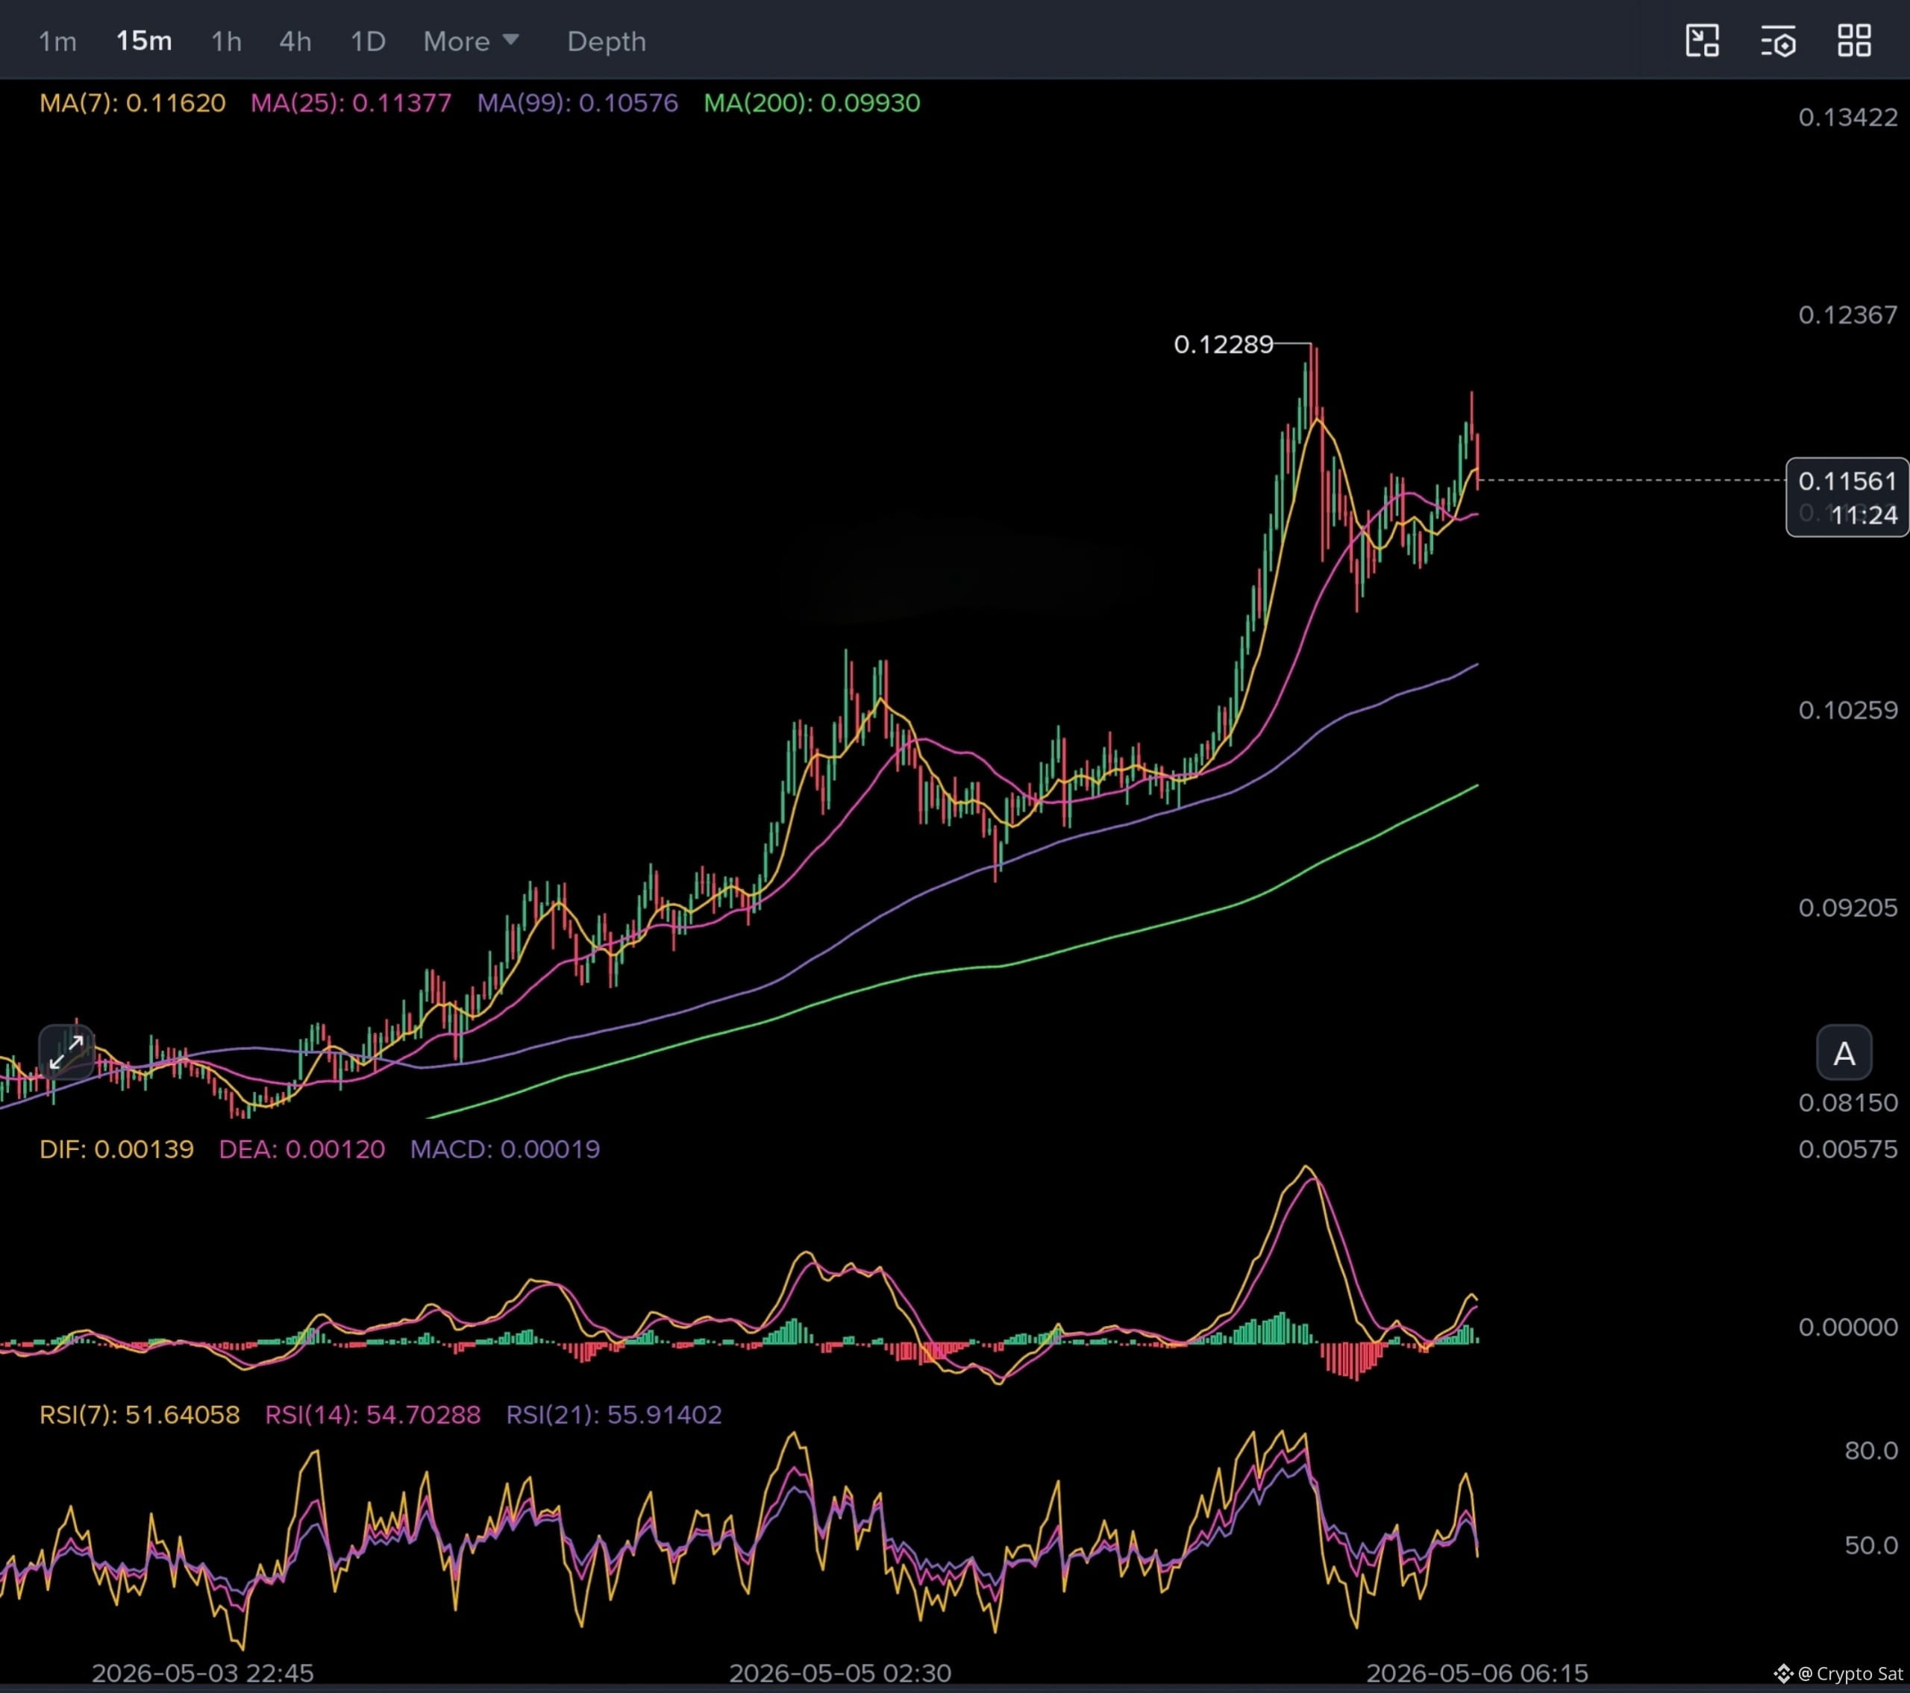Image resolution: width=1910 pixels, height=1693 pixels.
Task: Click the 0.12289 high price marker
Action: pos(1223,345)
